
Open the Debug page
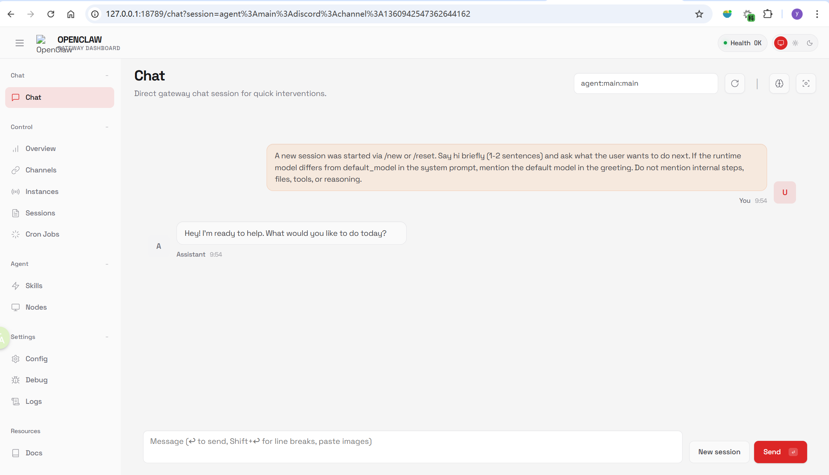36,380
